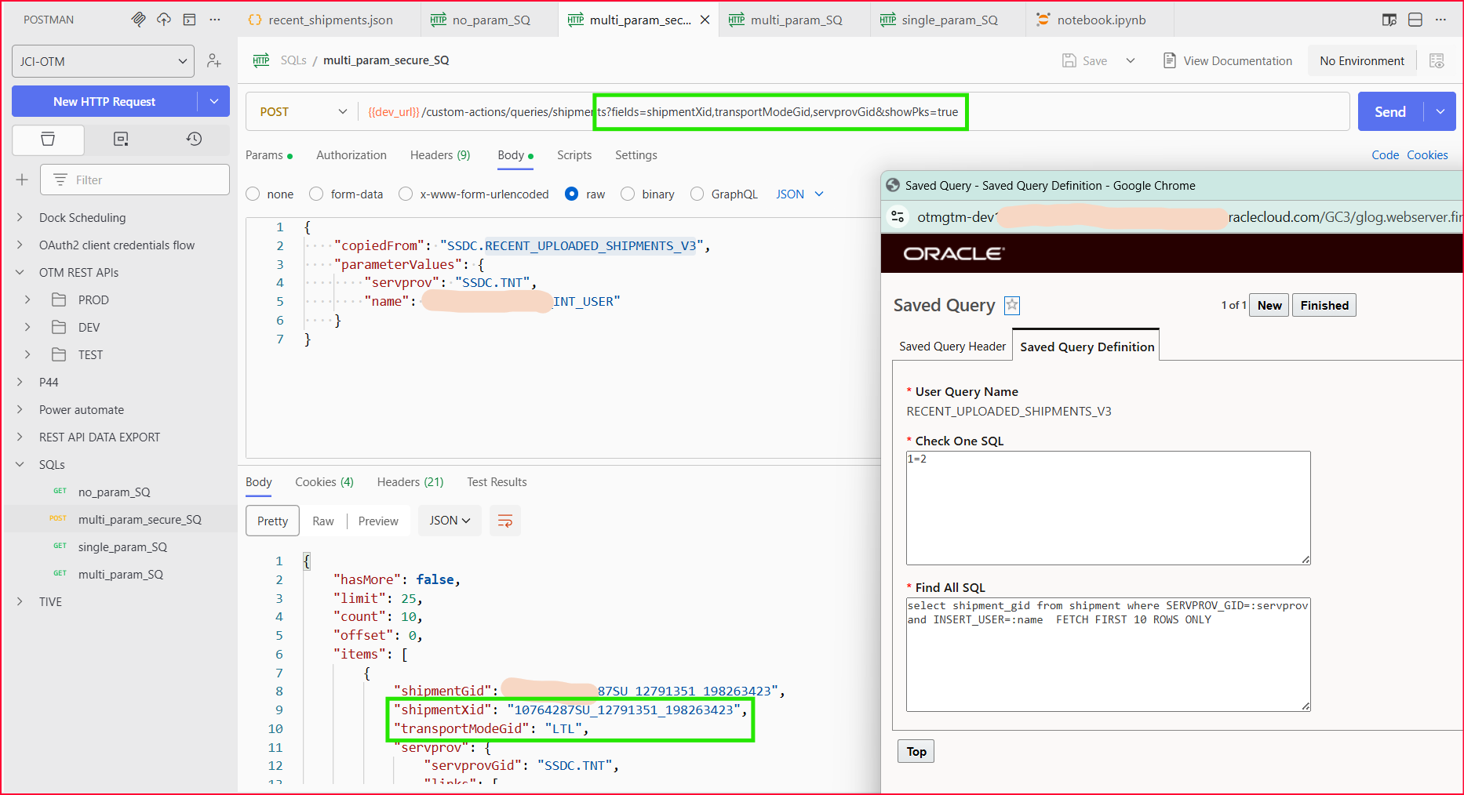Select the GraphQL body radio option

tap(697, 194)
